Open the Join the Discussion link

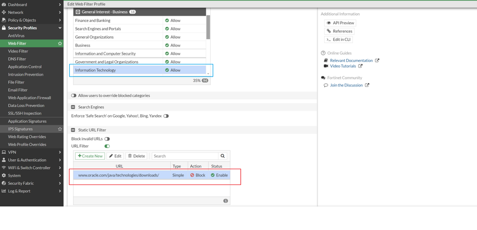coord(346,85)
